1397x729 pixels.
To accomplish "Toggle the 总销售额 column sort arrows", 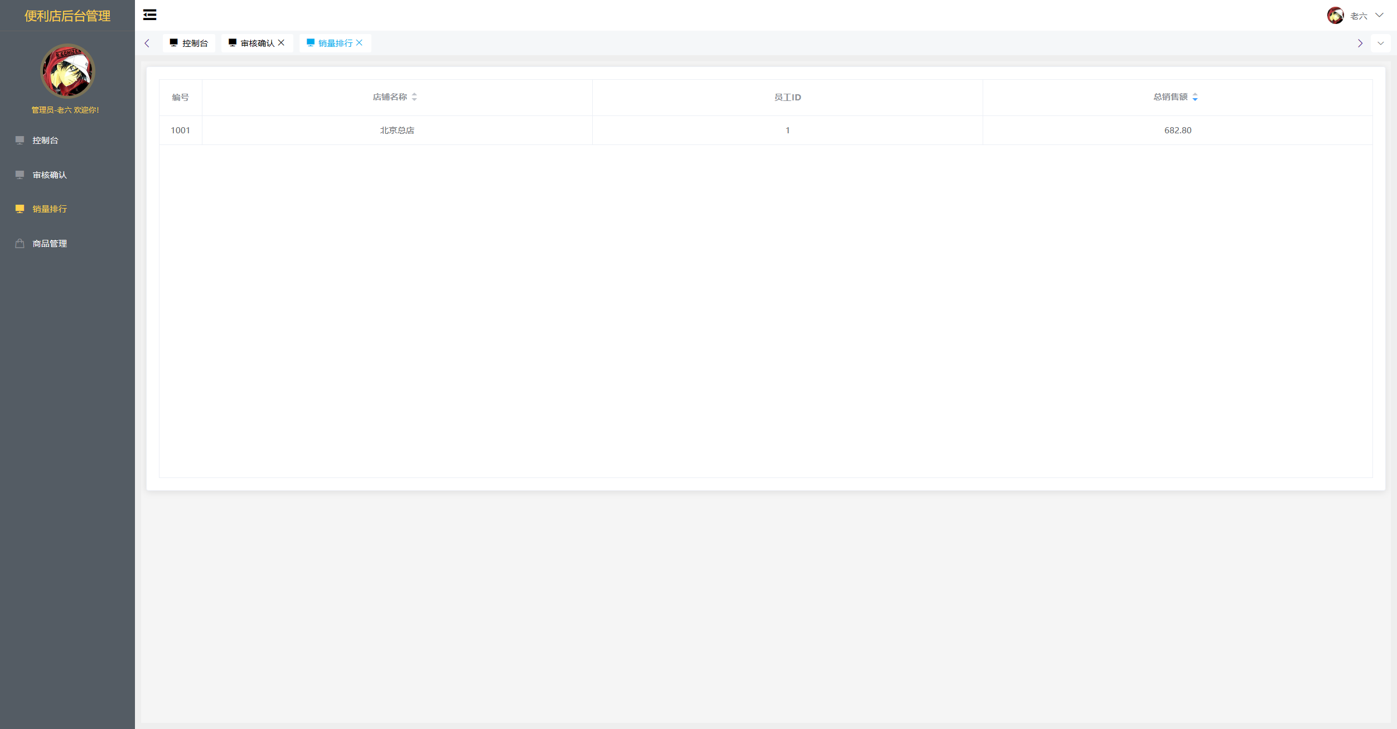I will click(1195, 97).
